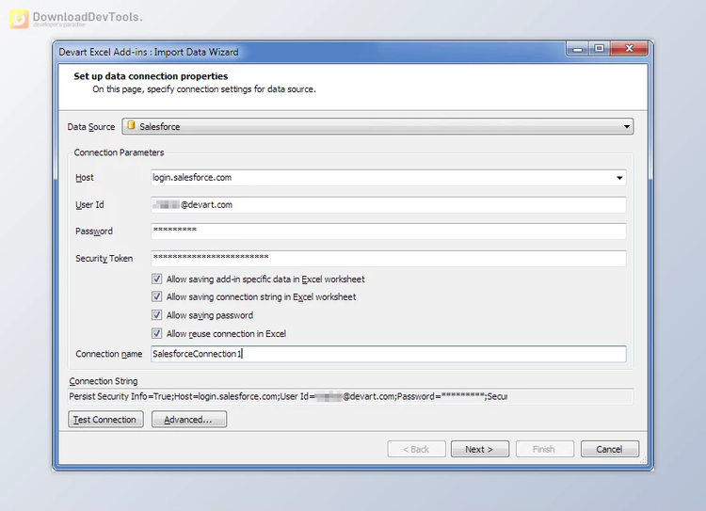Uncheck Allow saving connection string in Excel worksheet
Screen dimensions: 706x511
point(156,296)
